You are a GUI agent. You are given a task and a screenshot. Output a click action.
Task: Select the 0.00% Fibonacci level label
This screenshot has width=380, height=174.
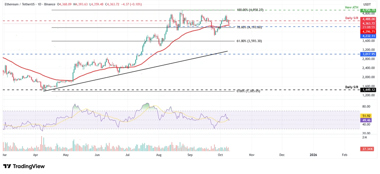[x=248, y=91]
